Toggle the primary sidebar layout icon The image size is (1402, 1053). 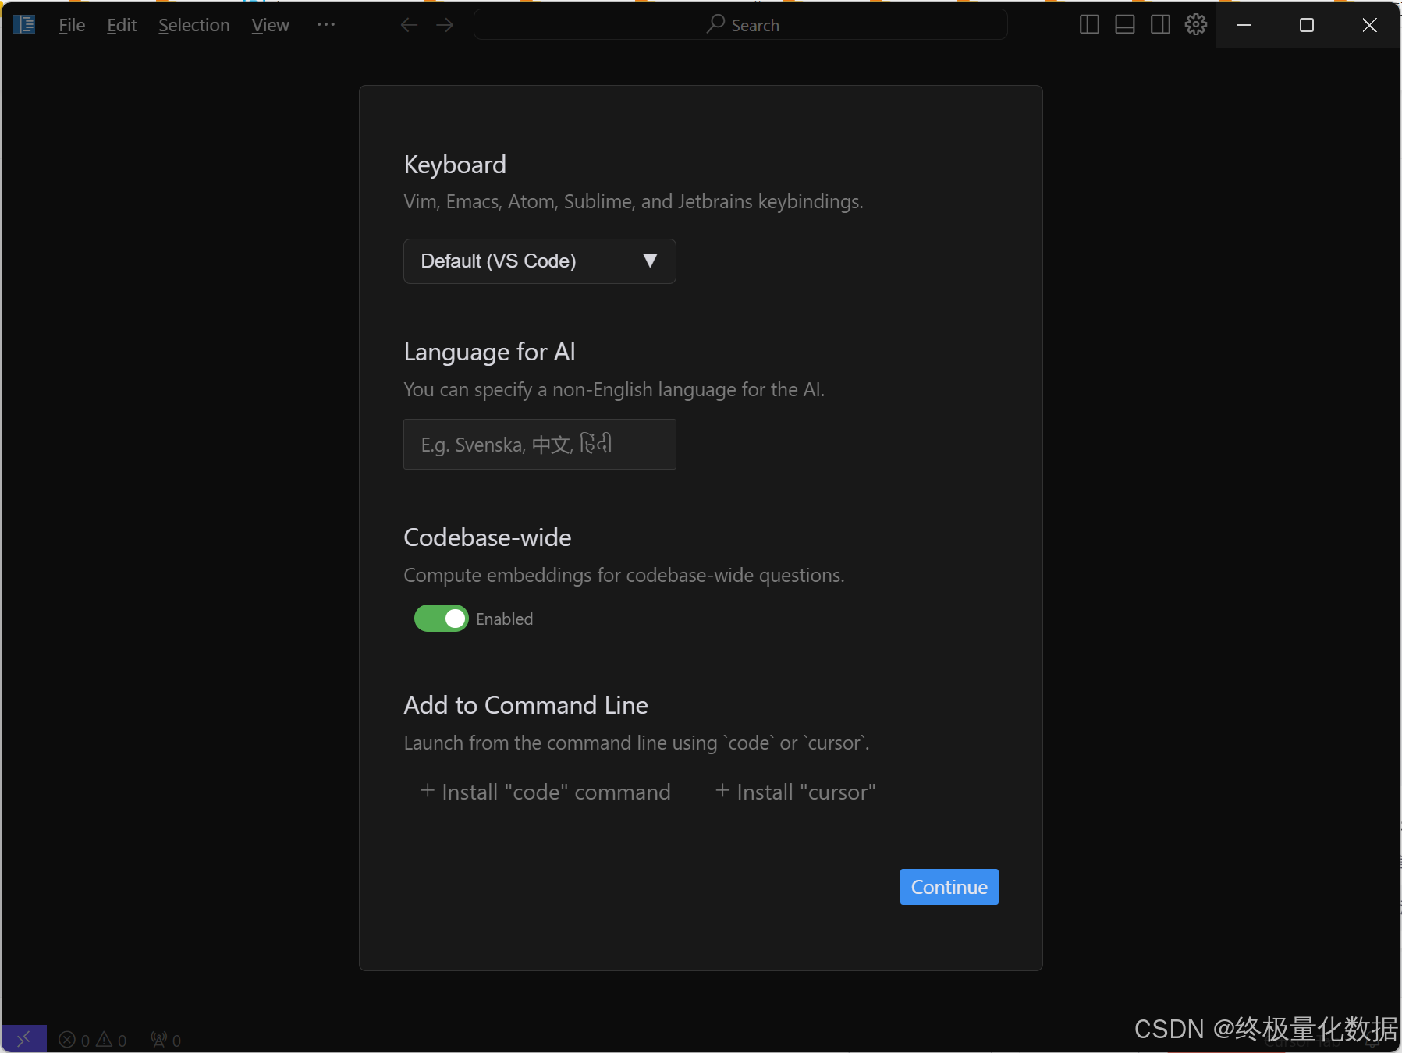[x=1089, y=25]
